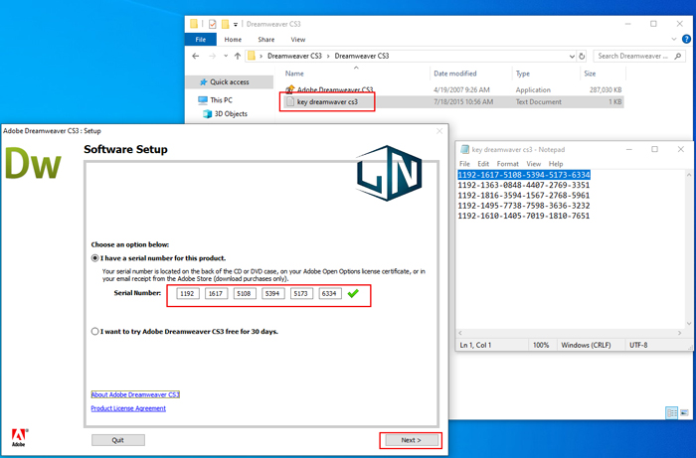This screenshot has height=458, width=696.
Task: Open Explorer help question mark icon
Action: (x=686, y=39)
